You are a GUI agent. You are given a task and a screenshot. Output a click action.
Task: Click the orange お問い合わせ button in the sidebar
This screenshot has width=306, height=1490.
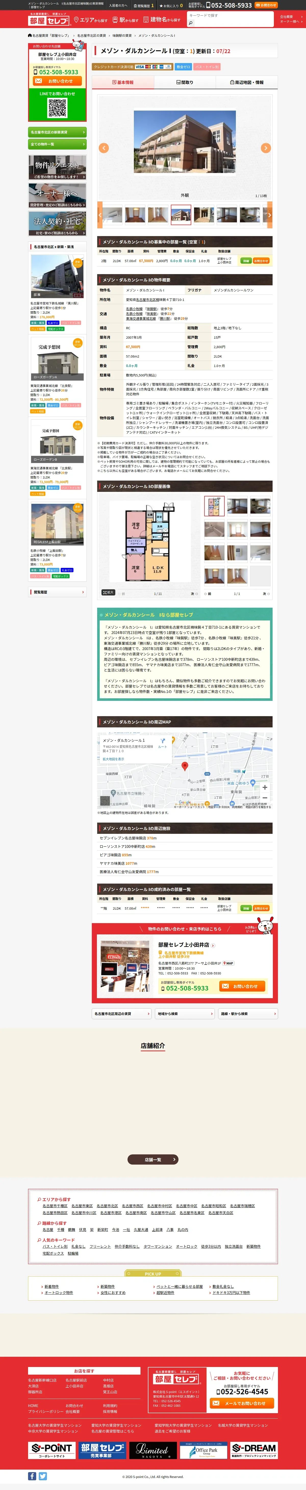[57, 81]
